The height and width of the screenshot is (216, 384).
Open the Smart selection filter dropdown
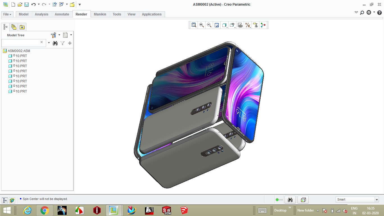tap(357, 199)
